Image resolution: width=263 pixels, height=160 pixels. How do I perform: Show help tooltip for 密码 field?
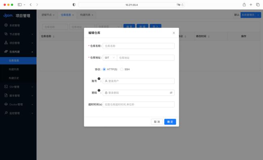[x=99, y=90]
